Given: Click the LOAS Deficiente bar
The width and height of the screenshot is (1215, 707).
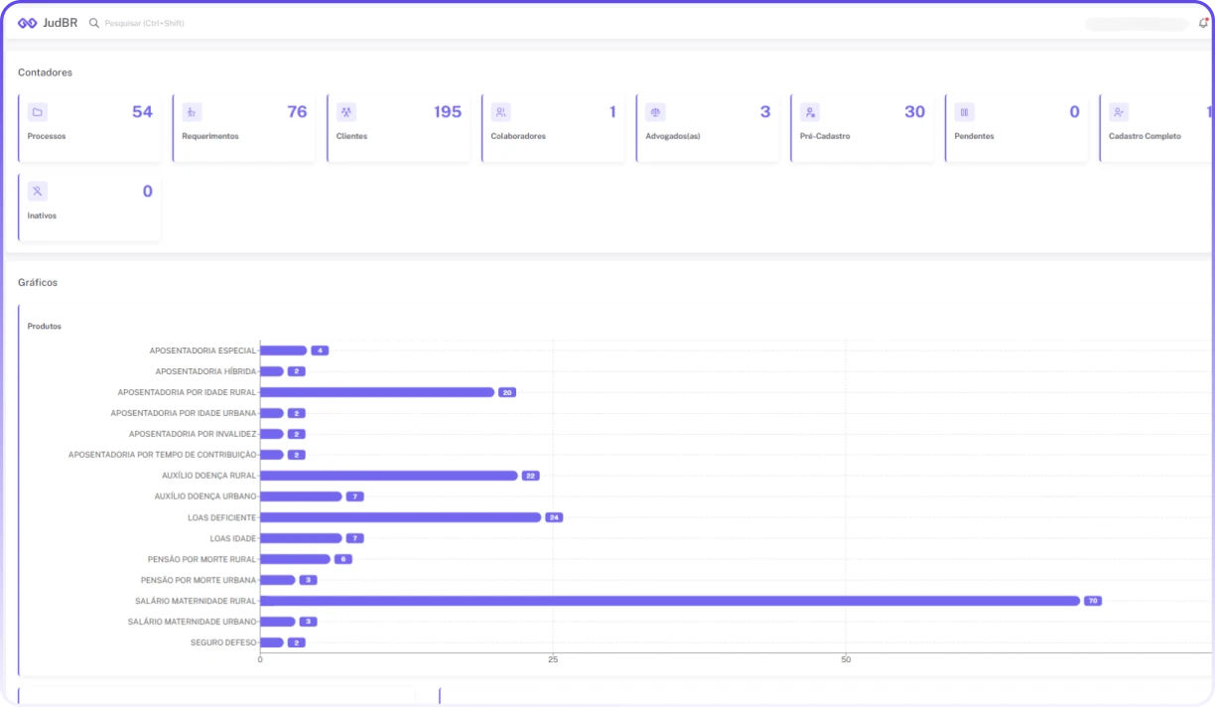Looking at the screenshot, I should [x=401, y=517].
